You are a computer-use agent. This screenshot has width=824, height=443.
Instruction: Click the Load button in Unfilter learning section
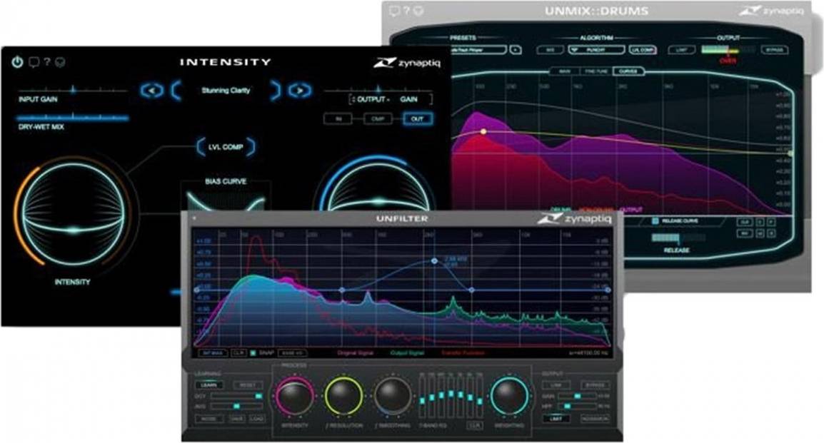tap(256, 418)
